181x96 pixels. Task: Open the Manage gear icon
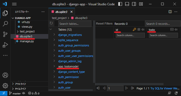(5, 86)
